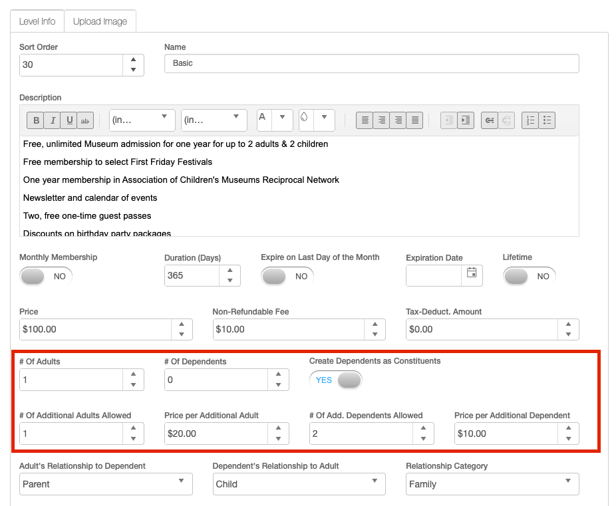Click the # Of Adults field
This screenshot has height=506, width=616.
pyautogui.click(x=71, y=380)
